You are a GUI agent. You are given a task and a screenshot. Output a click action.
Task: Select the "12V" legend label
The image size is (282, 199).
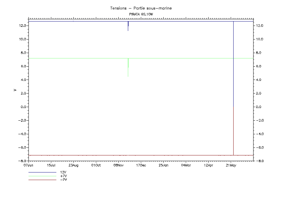point(63,172)
